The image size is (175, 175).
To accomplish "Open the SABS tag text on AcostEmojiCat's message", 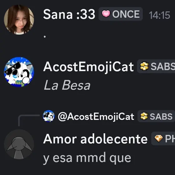I will pyautogui.click(x=163, y=66).
